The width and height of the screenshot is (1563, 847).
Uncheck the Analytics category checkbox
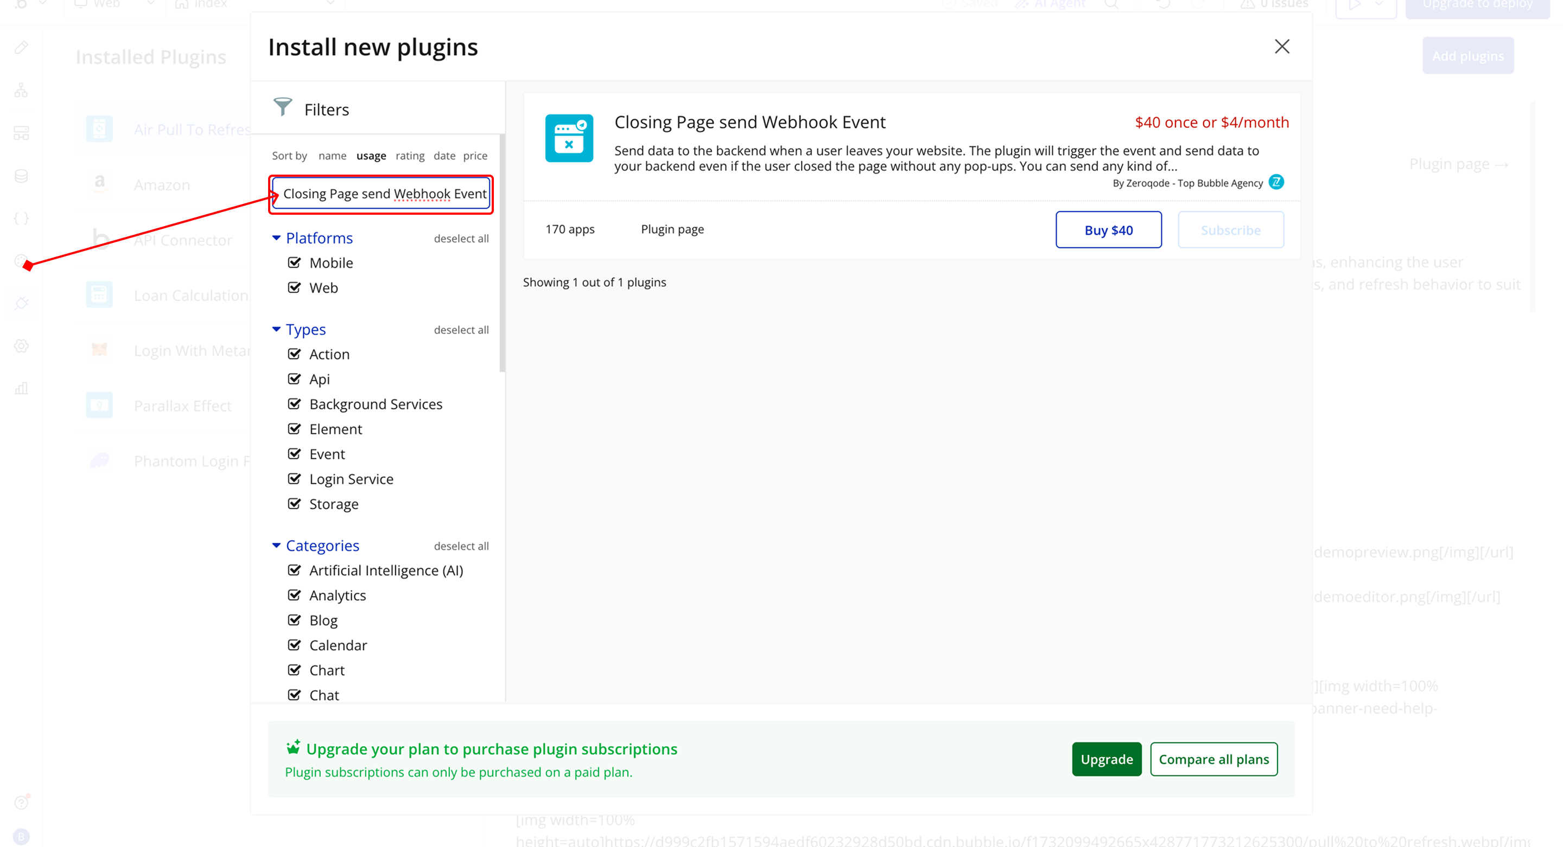pyautogui.click(x=294, y=595)
